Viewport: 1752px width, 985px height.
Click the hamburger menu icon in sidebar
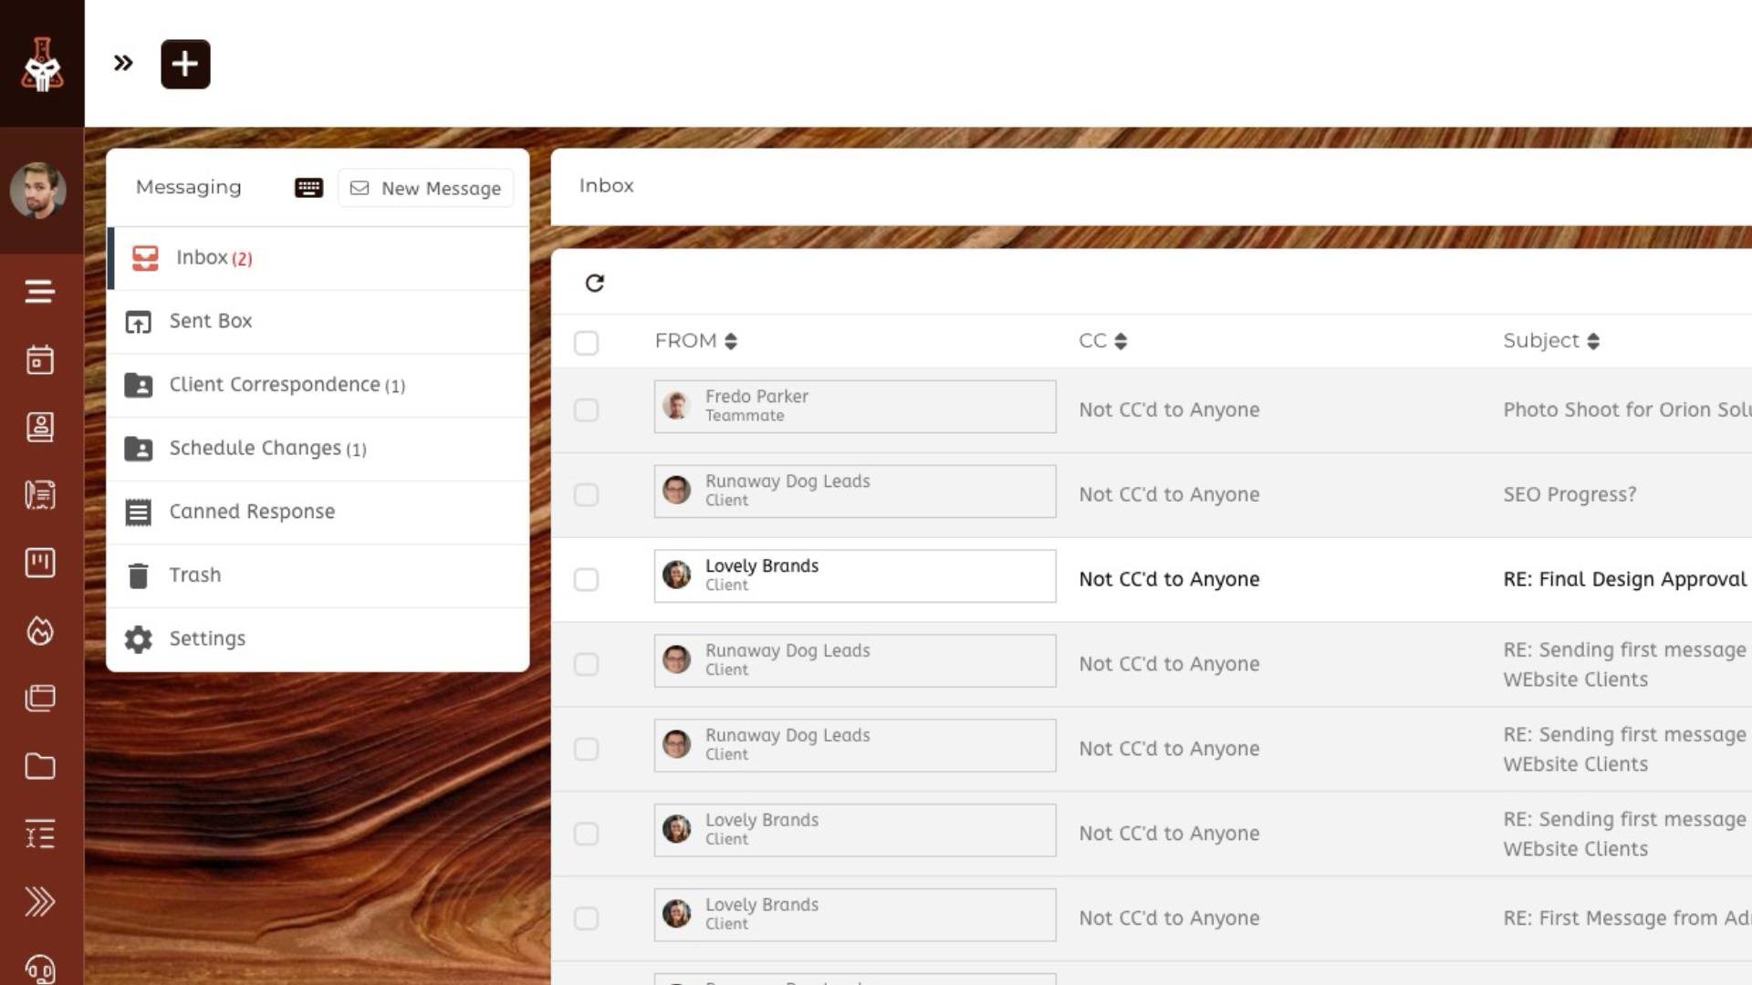[39, 292]
